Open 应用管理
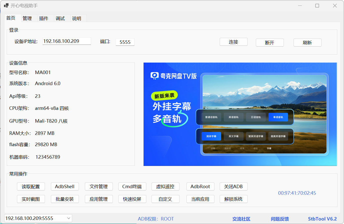 (99, 199)
